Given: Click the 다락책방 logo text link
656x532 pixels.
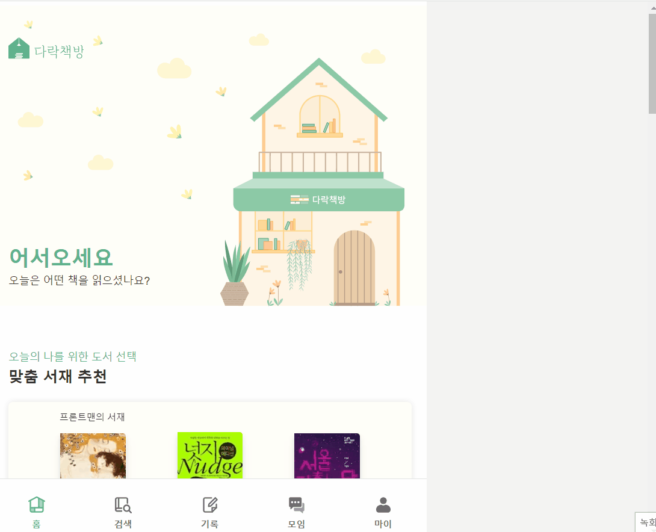Looking at the screenshot, I should pos(59,51).
